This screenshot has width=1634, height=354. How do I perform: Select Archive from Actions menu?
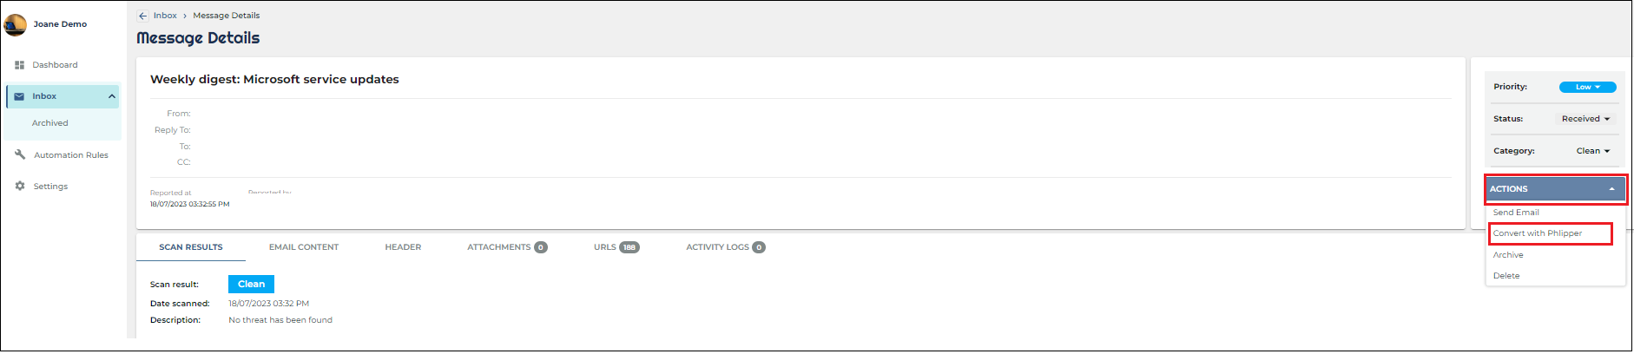coord(1508,255)
